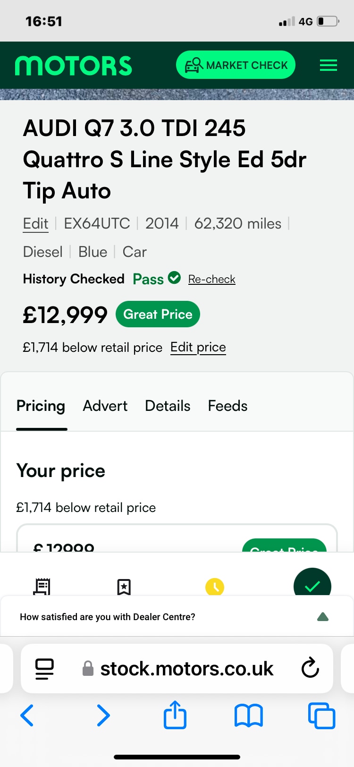Image resolution: width=354 pixels, height=767 pixels.
Task: Open the Edit price link
Action: point(198,347)
